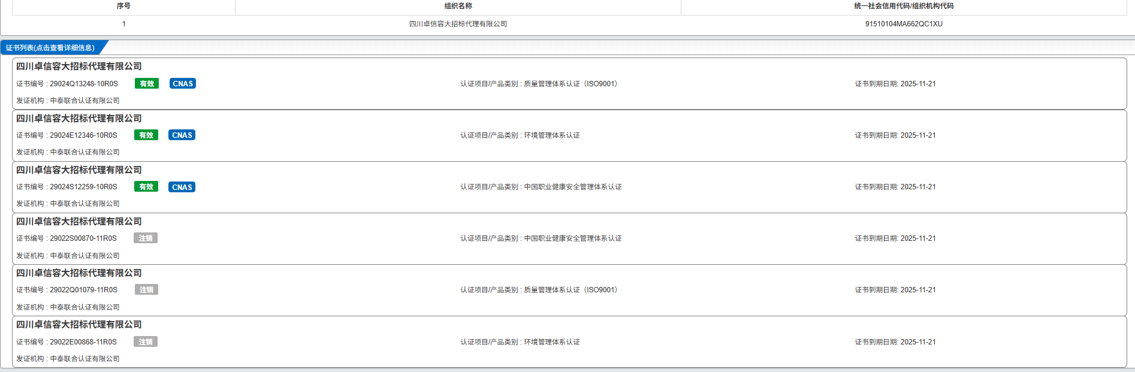Click gray 注销 badge for 29022S00870-11R0S
This screenshot has width=1135, height=372.
(x=146, y=238)
